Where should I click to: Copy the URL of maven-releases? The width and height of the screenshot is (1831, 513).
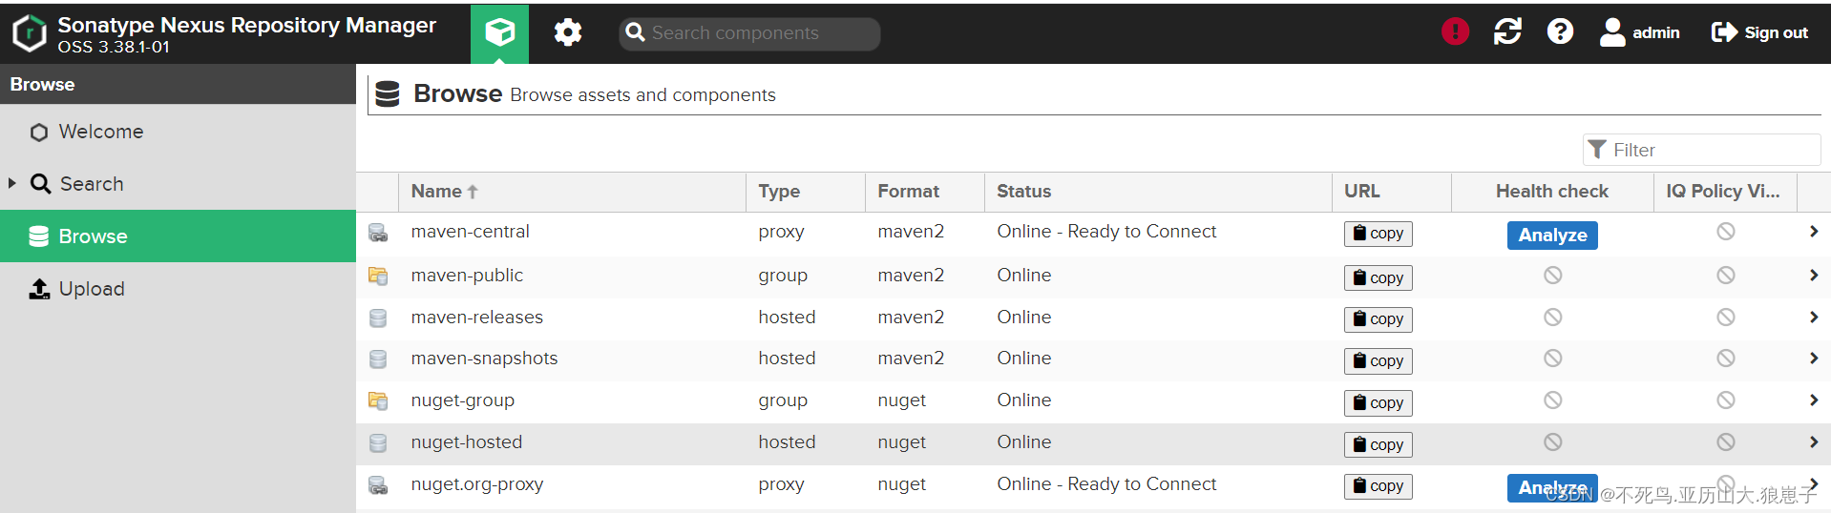(1378, 319)
